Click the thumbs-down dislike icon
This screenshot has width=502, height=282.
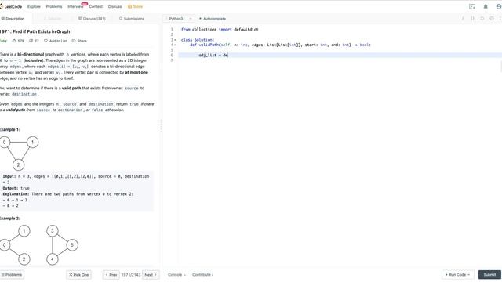click(x=31, y=41)
